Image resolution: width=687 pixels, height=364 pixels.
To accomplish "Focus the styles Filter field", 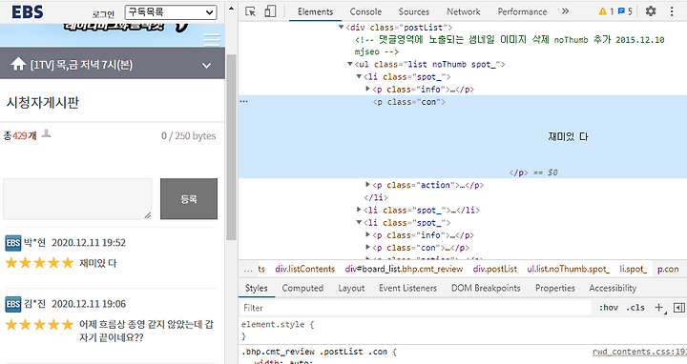I will coord(415,308).
